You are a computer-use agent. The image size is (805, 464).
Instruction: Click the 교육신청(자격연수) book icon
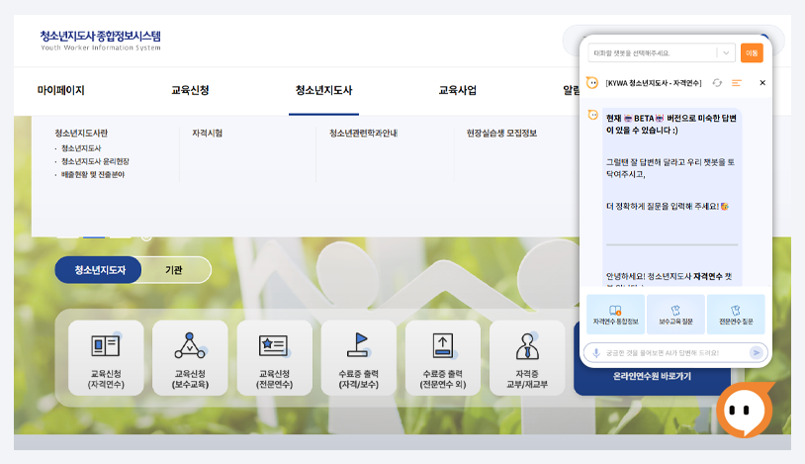point(106,346)
